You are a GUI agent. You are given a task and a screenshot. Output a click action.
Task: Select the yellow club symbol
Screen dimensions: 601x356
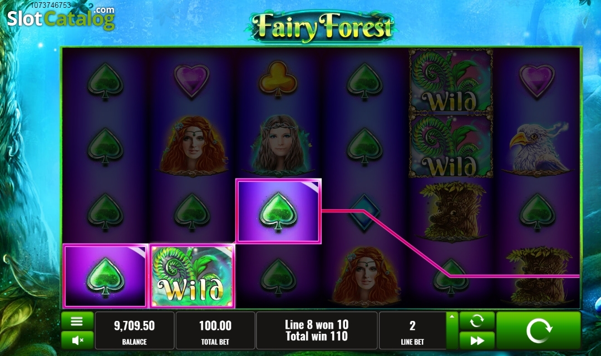pyautogui.click(x=278, y=81)
